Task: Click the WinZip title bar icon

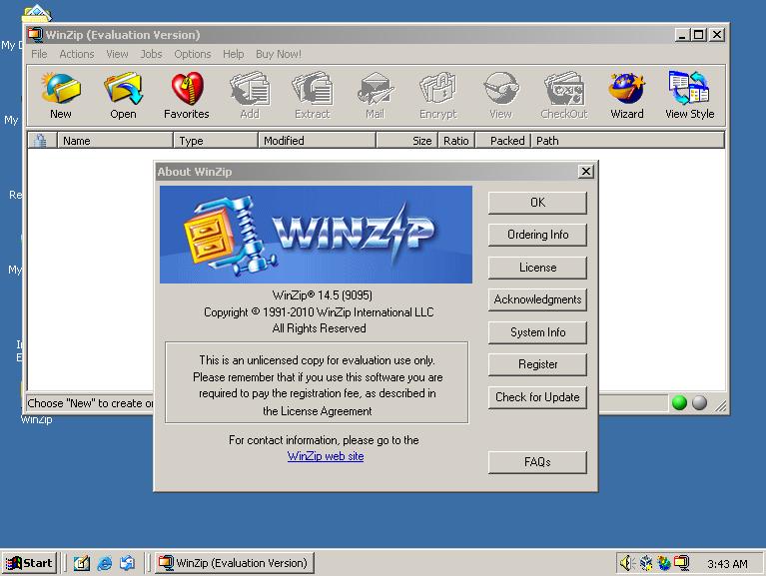Action: (x=35, y=35)
